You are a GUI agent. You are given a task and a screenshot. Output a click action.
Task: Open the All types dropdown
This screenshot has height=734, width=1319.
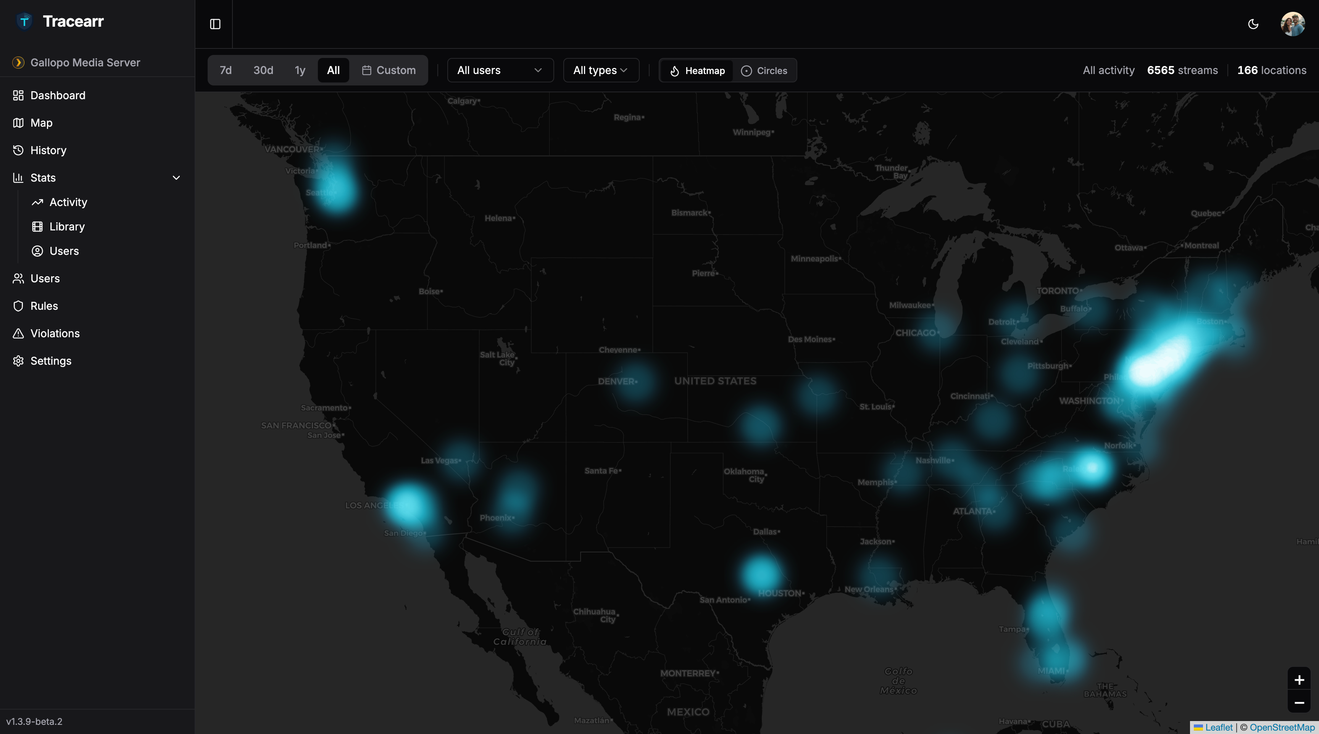tap(600, 70)
